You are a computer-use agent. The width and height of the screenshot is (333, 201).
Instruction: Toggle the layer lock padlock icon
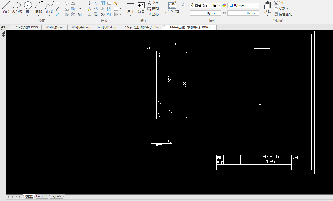200,5
